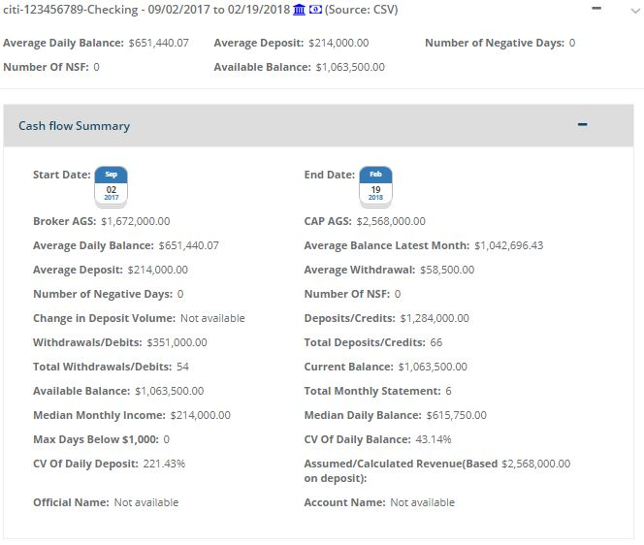Click the bank building icon in account header
The width and height of the screenshot is (644, 545).
click(x=299, y=10)
